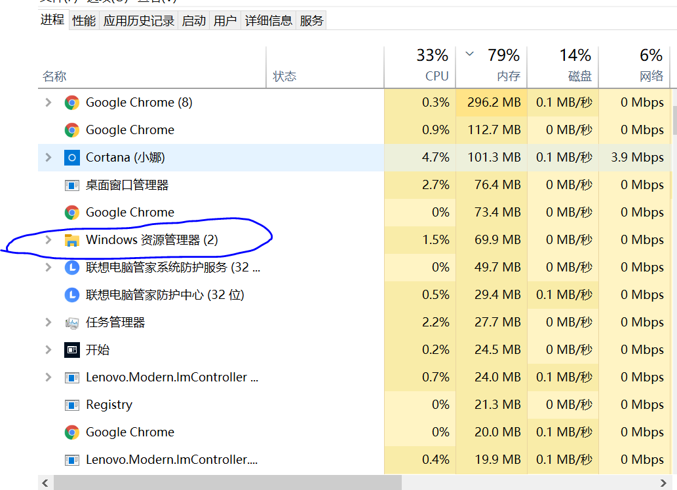The height and width of the screenshot is (490, 677).
Task: Sort by the 6% 网络 column
Action: click(634, 67)
